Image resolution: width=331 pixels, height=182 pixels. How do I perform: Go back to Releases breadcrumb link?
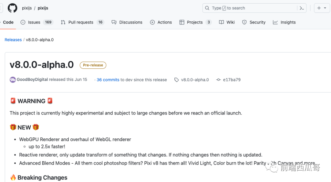point(13,40)
